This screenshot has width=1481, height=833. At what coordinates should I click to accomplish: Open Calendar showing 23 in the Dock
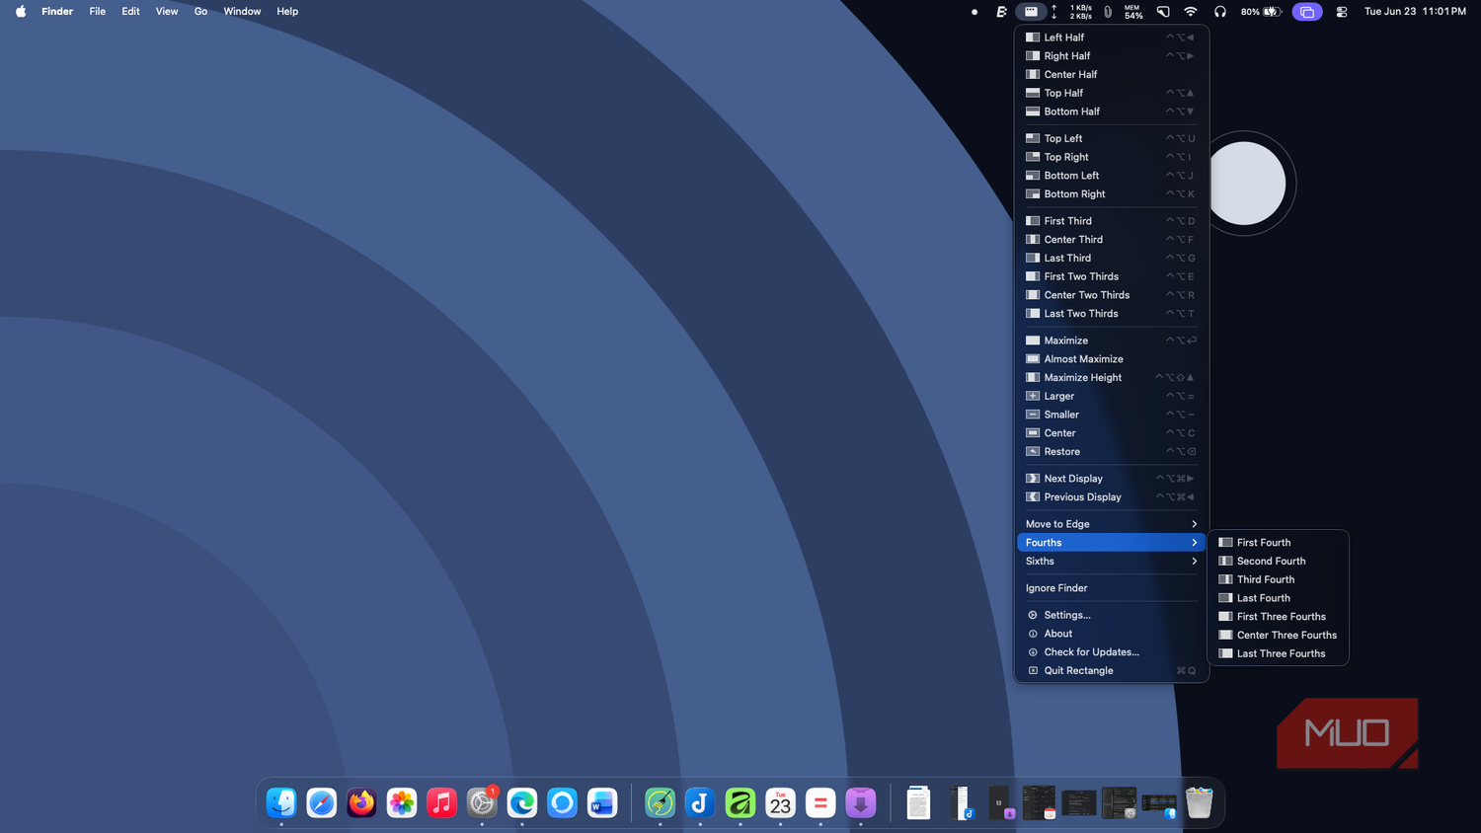click(780, 803)
